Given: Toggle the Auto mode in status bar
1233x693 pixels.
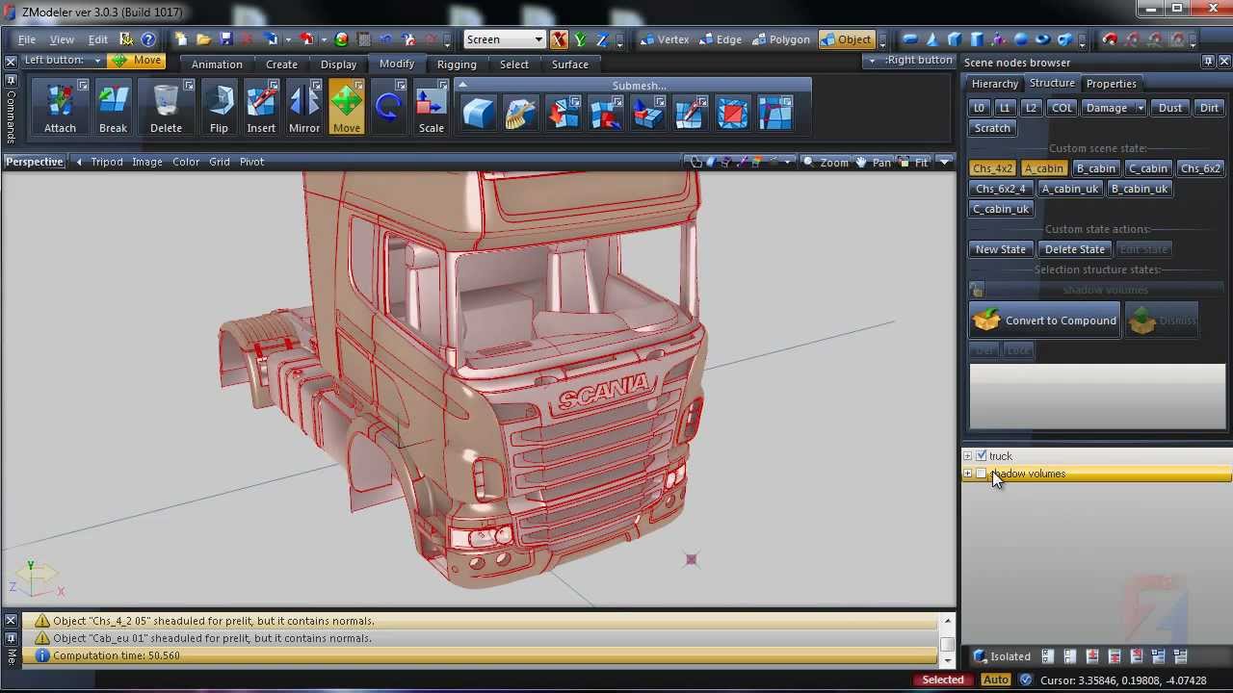Looking at the screenshot, I should tap(995, 680).
